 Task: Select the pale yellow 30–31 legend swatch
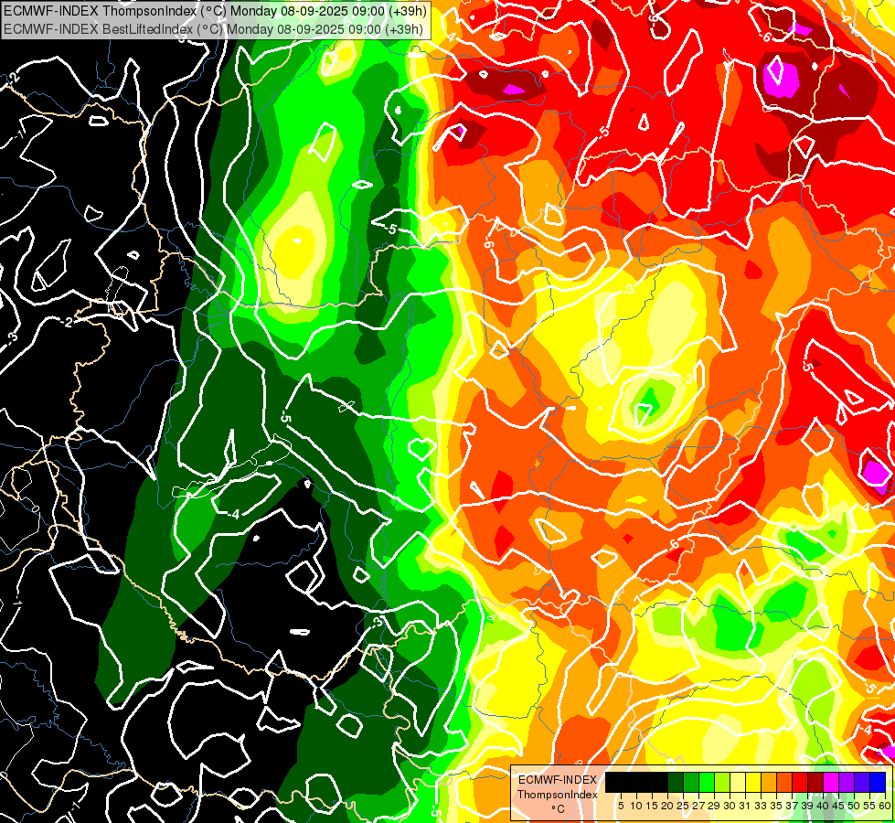click(738, 783)
